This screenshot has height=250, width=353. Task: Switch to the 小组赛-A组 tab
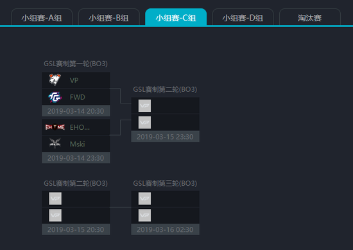click(x=42, y=17)
